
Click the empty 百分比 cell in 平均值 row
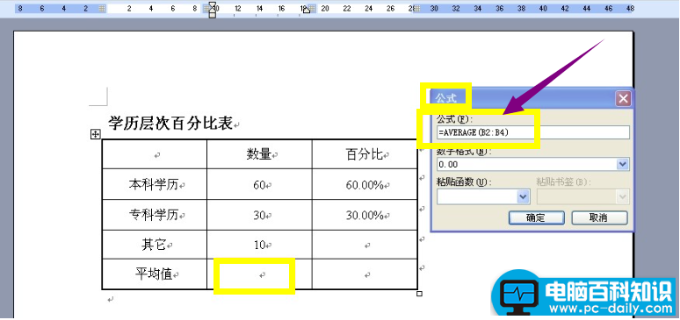click(x=365, y=274)
